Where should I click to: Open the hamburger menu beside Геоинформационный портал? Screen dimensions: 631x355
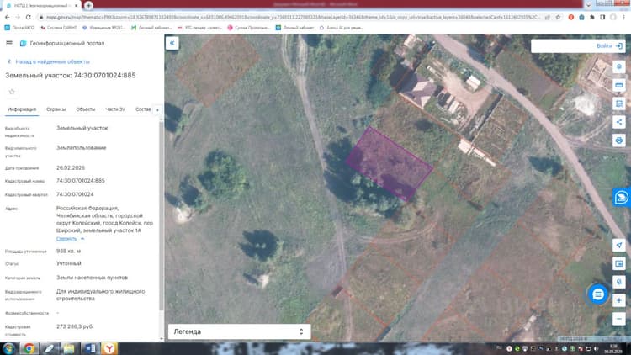coord(9,43)
